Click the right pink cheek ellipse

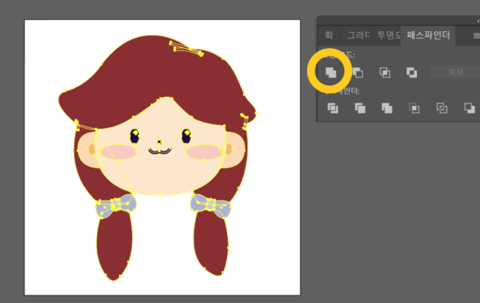point(204,152)
